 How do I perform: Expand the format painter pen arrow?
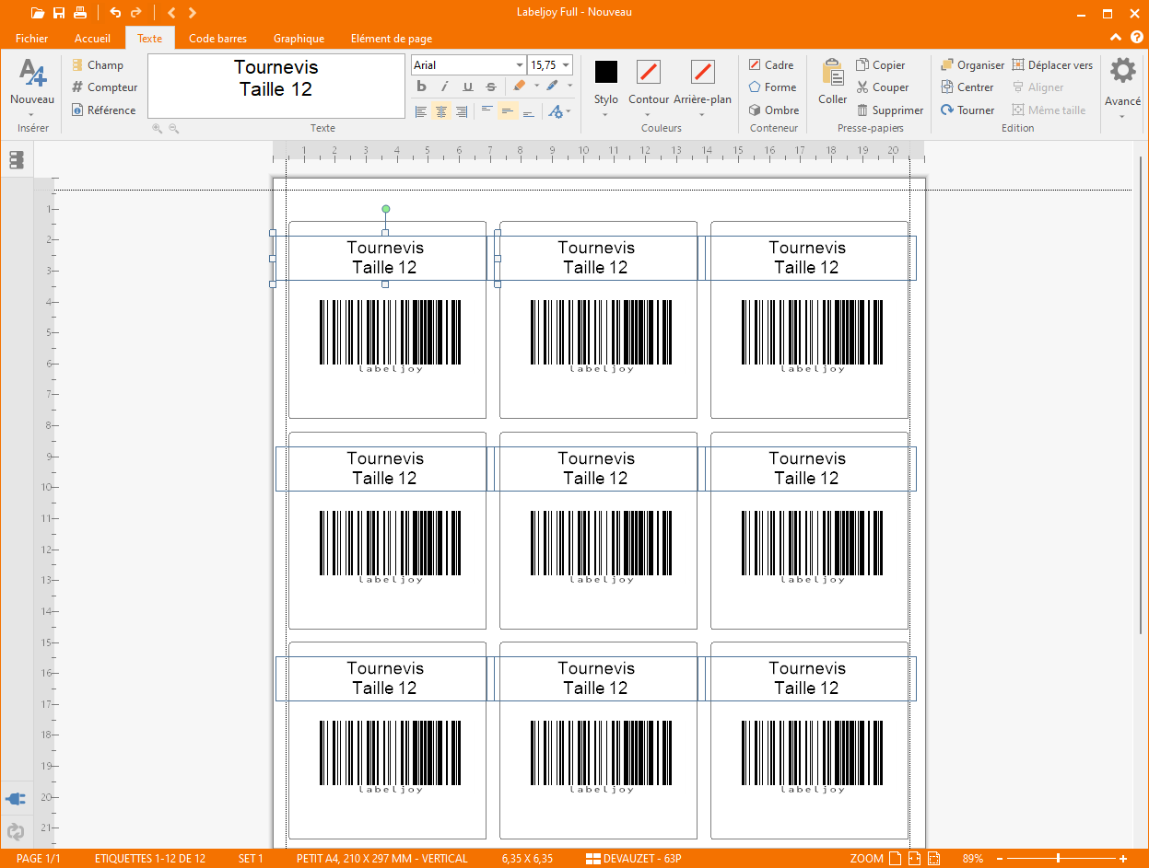(x=570, y=87)
